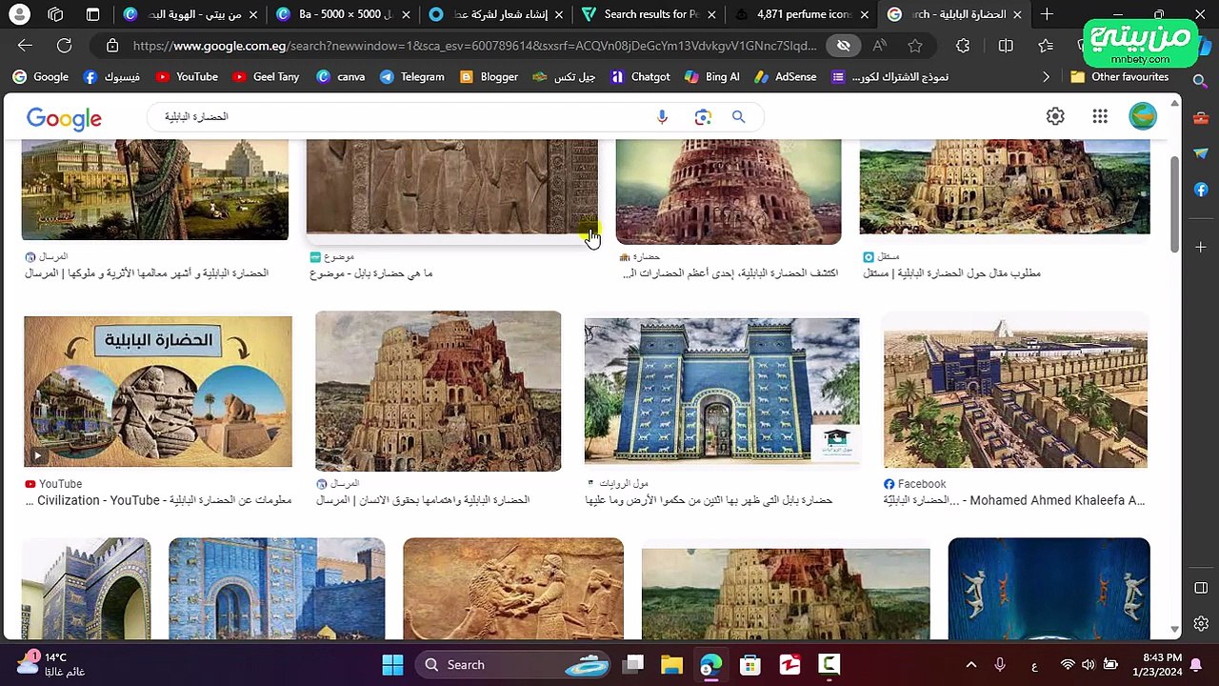The width and height of the screenshot is (1219, 686).
Task: Open the Other favourites folder
Action: click(x=1119, y=77)
